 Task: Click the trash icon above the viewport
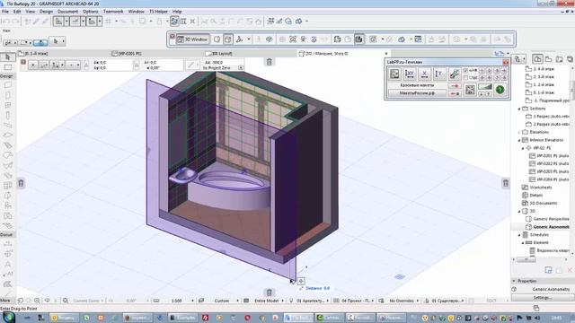click(x=270, y=62)
